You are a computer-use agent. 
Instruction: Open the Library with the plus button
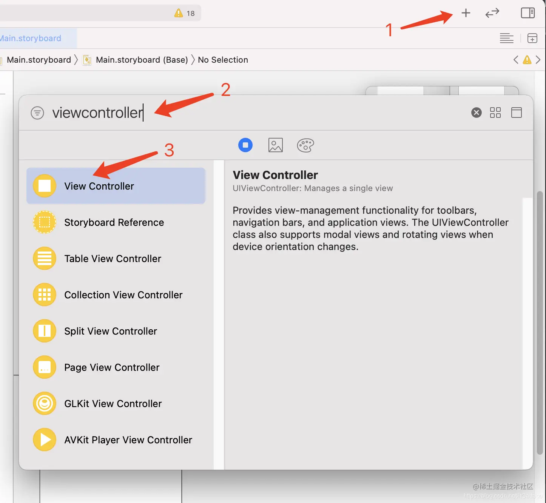466,13
